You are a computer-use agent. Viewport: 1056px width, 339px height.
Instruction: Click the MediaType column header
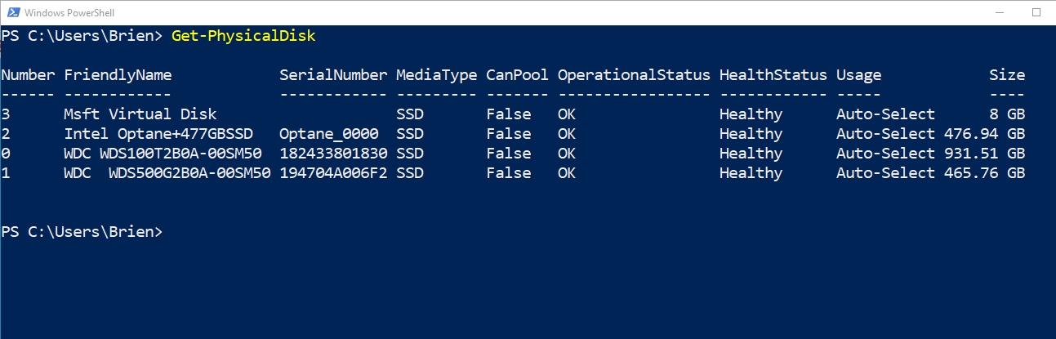tap(436, 75)
